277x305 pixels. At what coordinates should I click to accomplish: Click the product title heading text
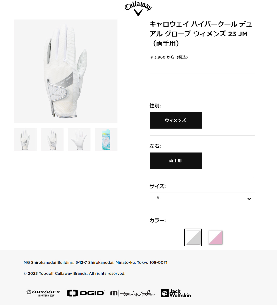click(x=201, y=34)
